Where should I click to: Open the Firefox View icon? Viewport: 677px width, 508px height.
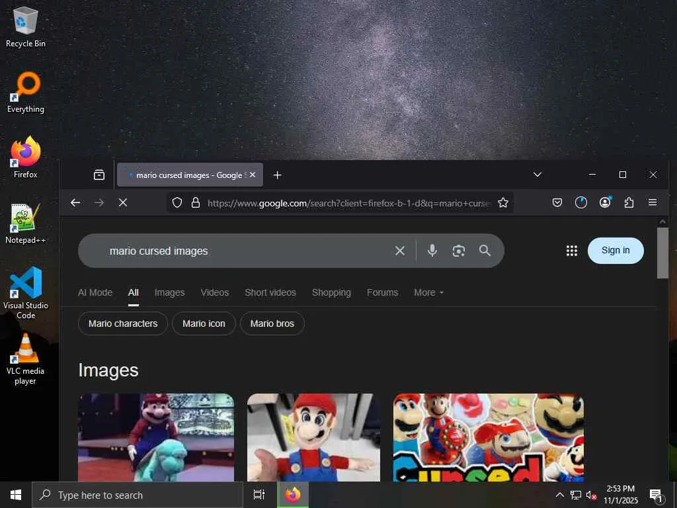(99, 175)
